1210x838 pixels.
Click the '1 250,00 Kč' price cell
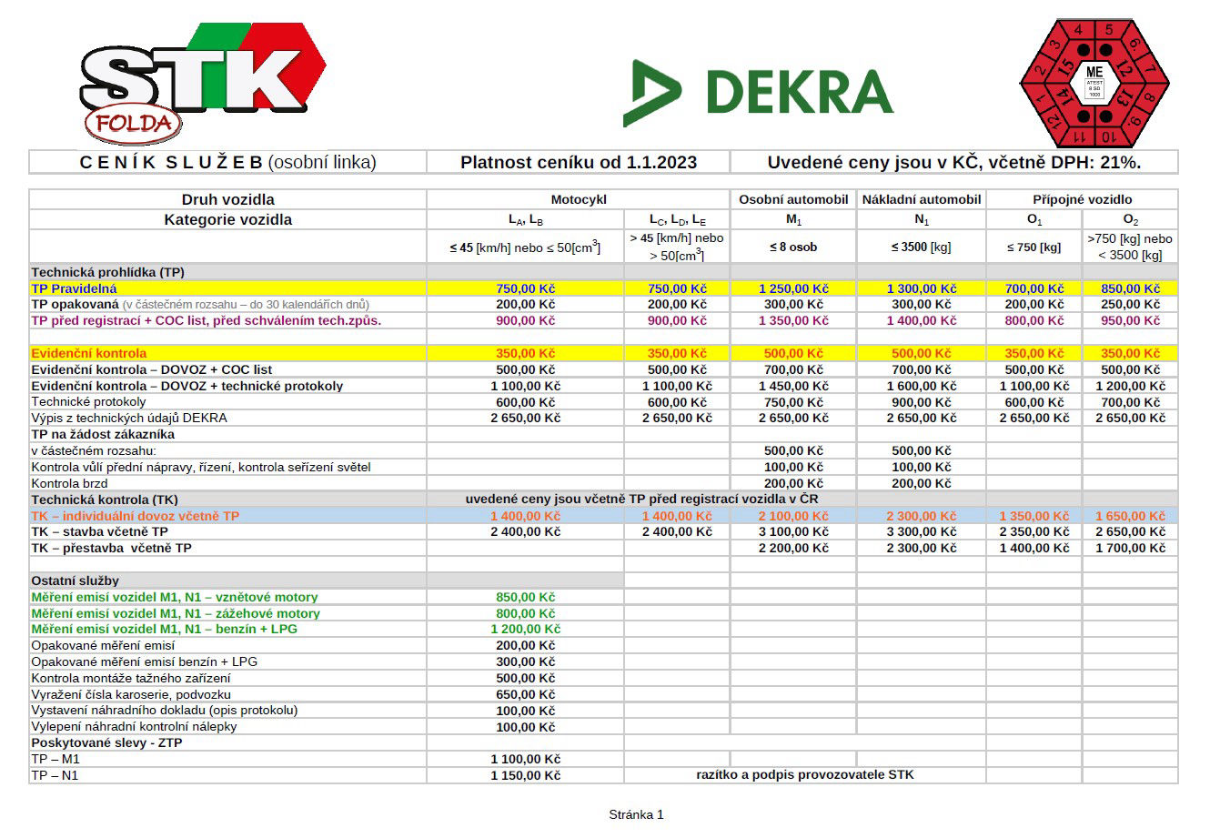point(793,288)
